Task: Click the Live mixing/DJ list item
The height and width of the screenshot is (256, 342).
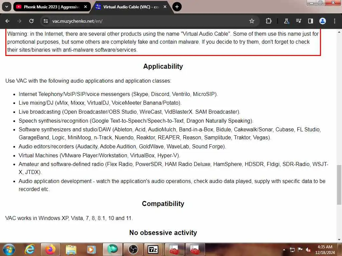Action: [100, 103]
